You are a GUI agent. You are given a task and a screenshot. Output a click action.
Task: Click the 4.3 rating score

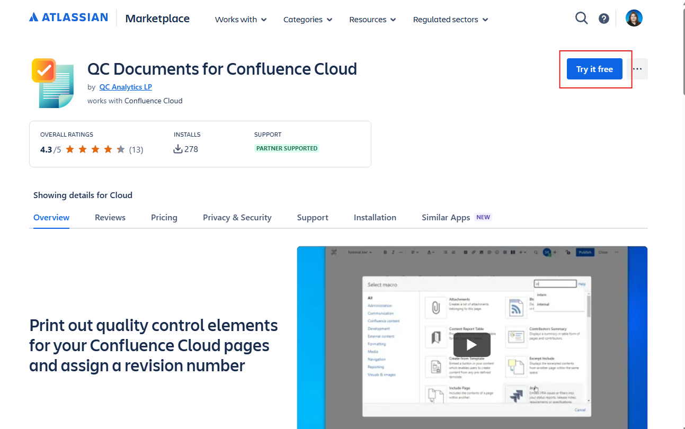click(x=46, y=149)
